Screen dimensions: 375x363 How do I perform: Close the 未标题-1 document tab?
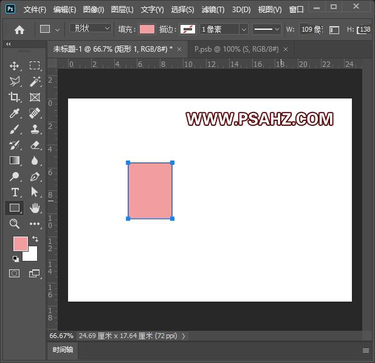[179, 49]
